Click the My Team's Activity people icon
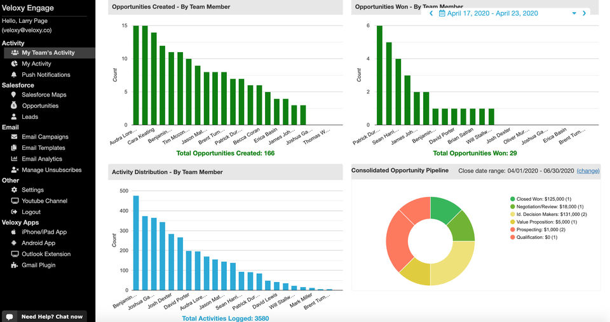The image size is (610, 322). coord(15,53)
